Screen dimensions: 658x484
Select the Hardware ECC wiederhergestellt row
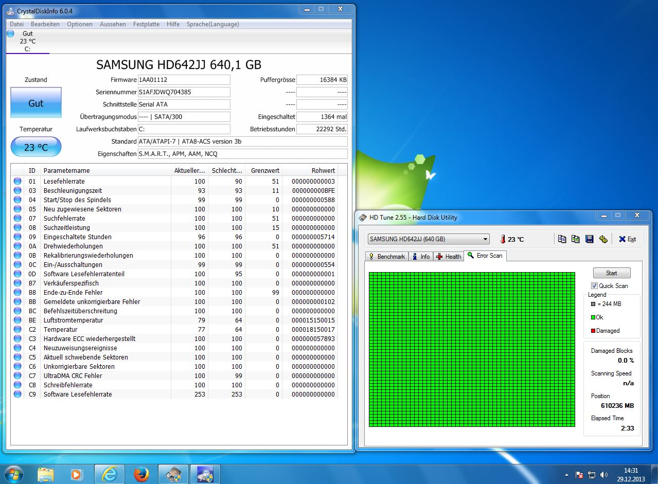point(175,338)
